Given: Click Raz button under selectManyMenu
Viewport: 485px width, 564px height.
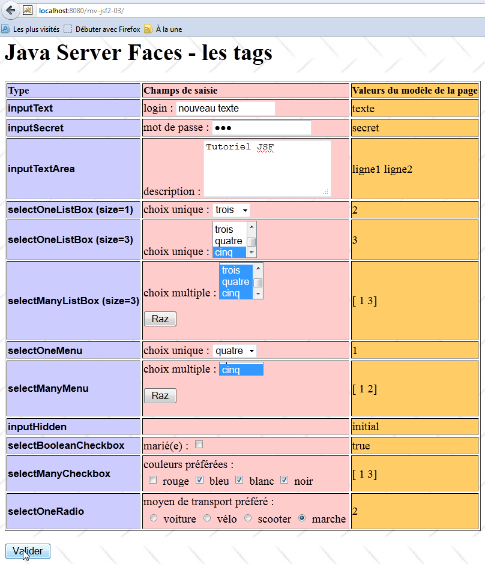Looking at the screenshot, I should click(x=160, y=396).
